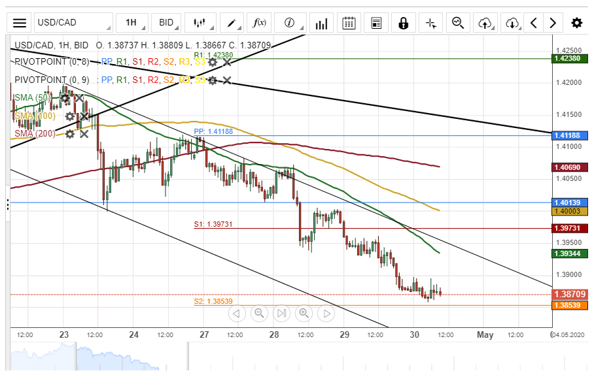Open the candlestick chart type menu

pyautogui.click(x=200, y=23)
